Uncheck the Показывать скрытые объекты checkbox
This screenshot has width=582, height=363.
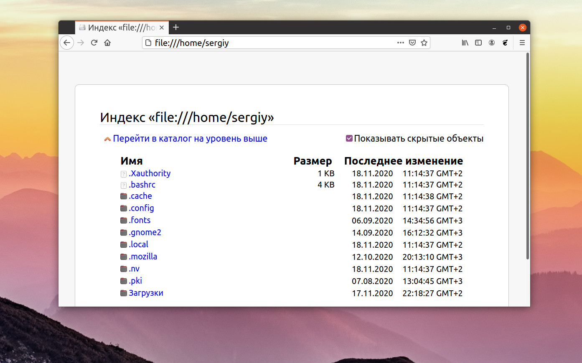[x=349, y=138]
